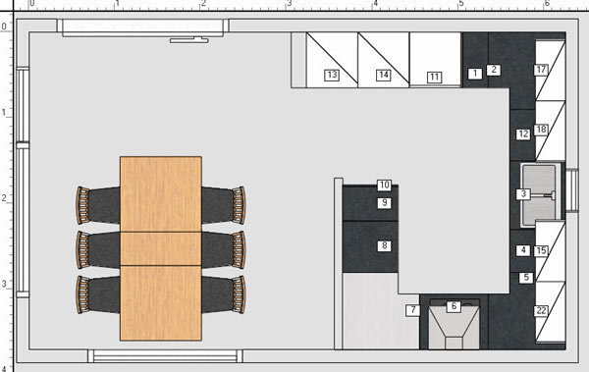Select wall cabinet label 17
589x372 pixels.
[x=541, y=70]
